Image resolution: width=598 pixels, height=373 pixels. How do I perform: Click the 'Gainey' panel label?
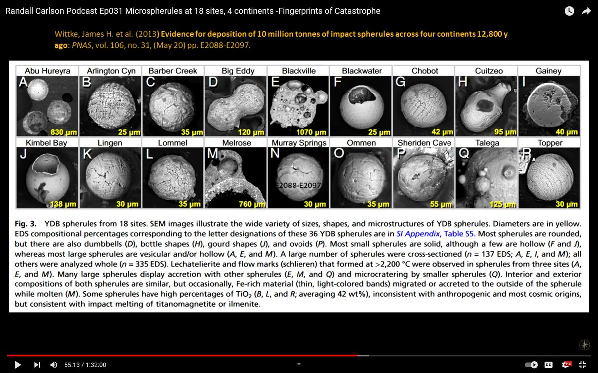click(x=549, y=71)
